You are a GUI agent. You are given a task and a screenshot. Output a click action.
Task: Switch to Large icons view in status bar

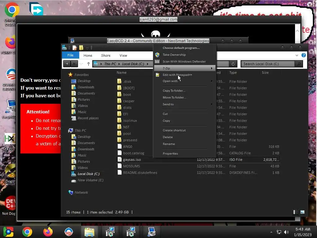pos(302,212)
